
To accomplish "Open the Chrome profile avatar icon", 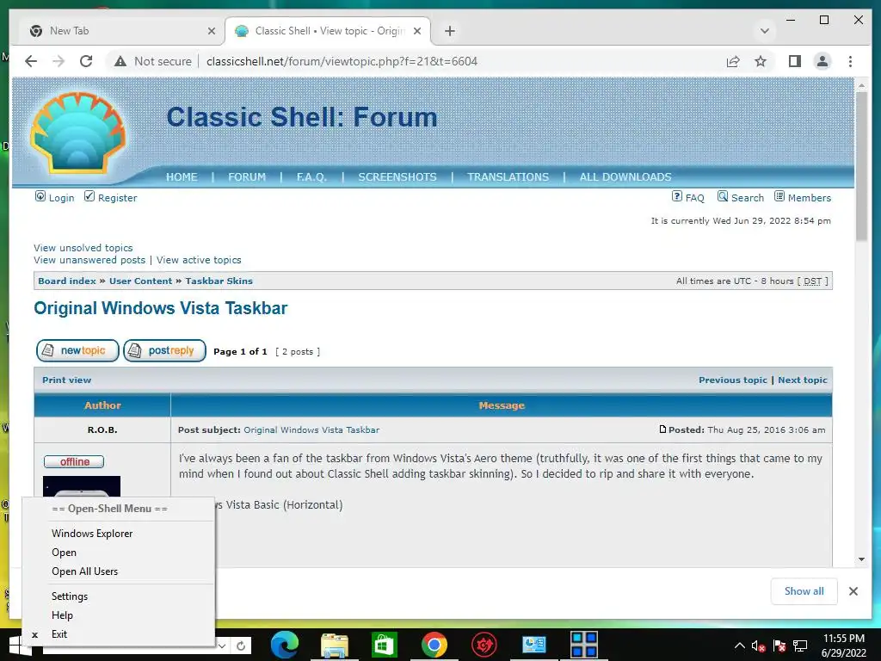I will point(822,61).
